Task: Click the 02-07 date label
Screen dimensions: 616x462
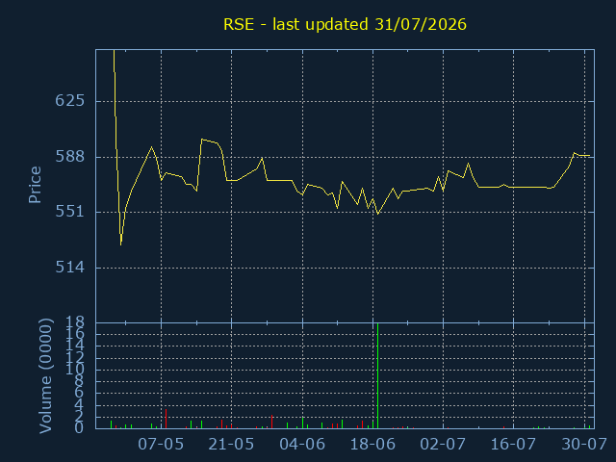Action: click(x=443, y=445)
